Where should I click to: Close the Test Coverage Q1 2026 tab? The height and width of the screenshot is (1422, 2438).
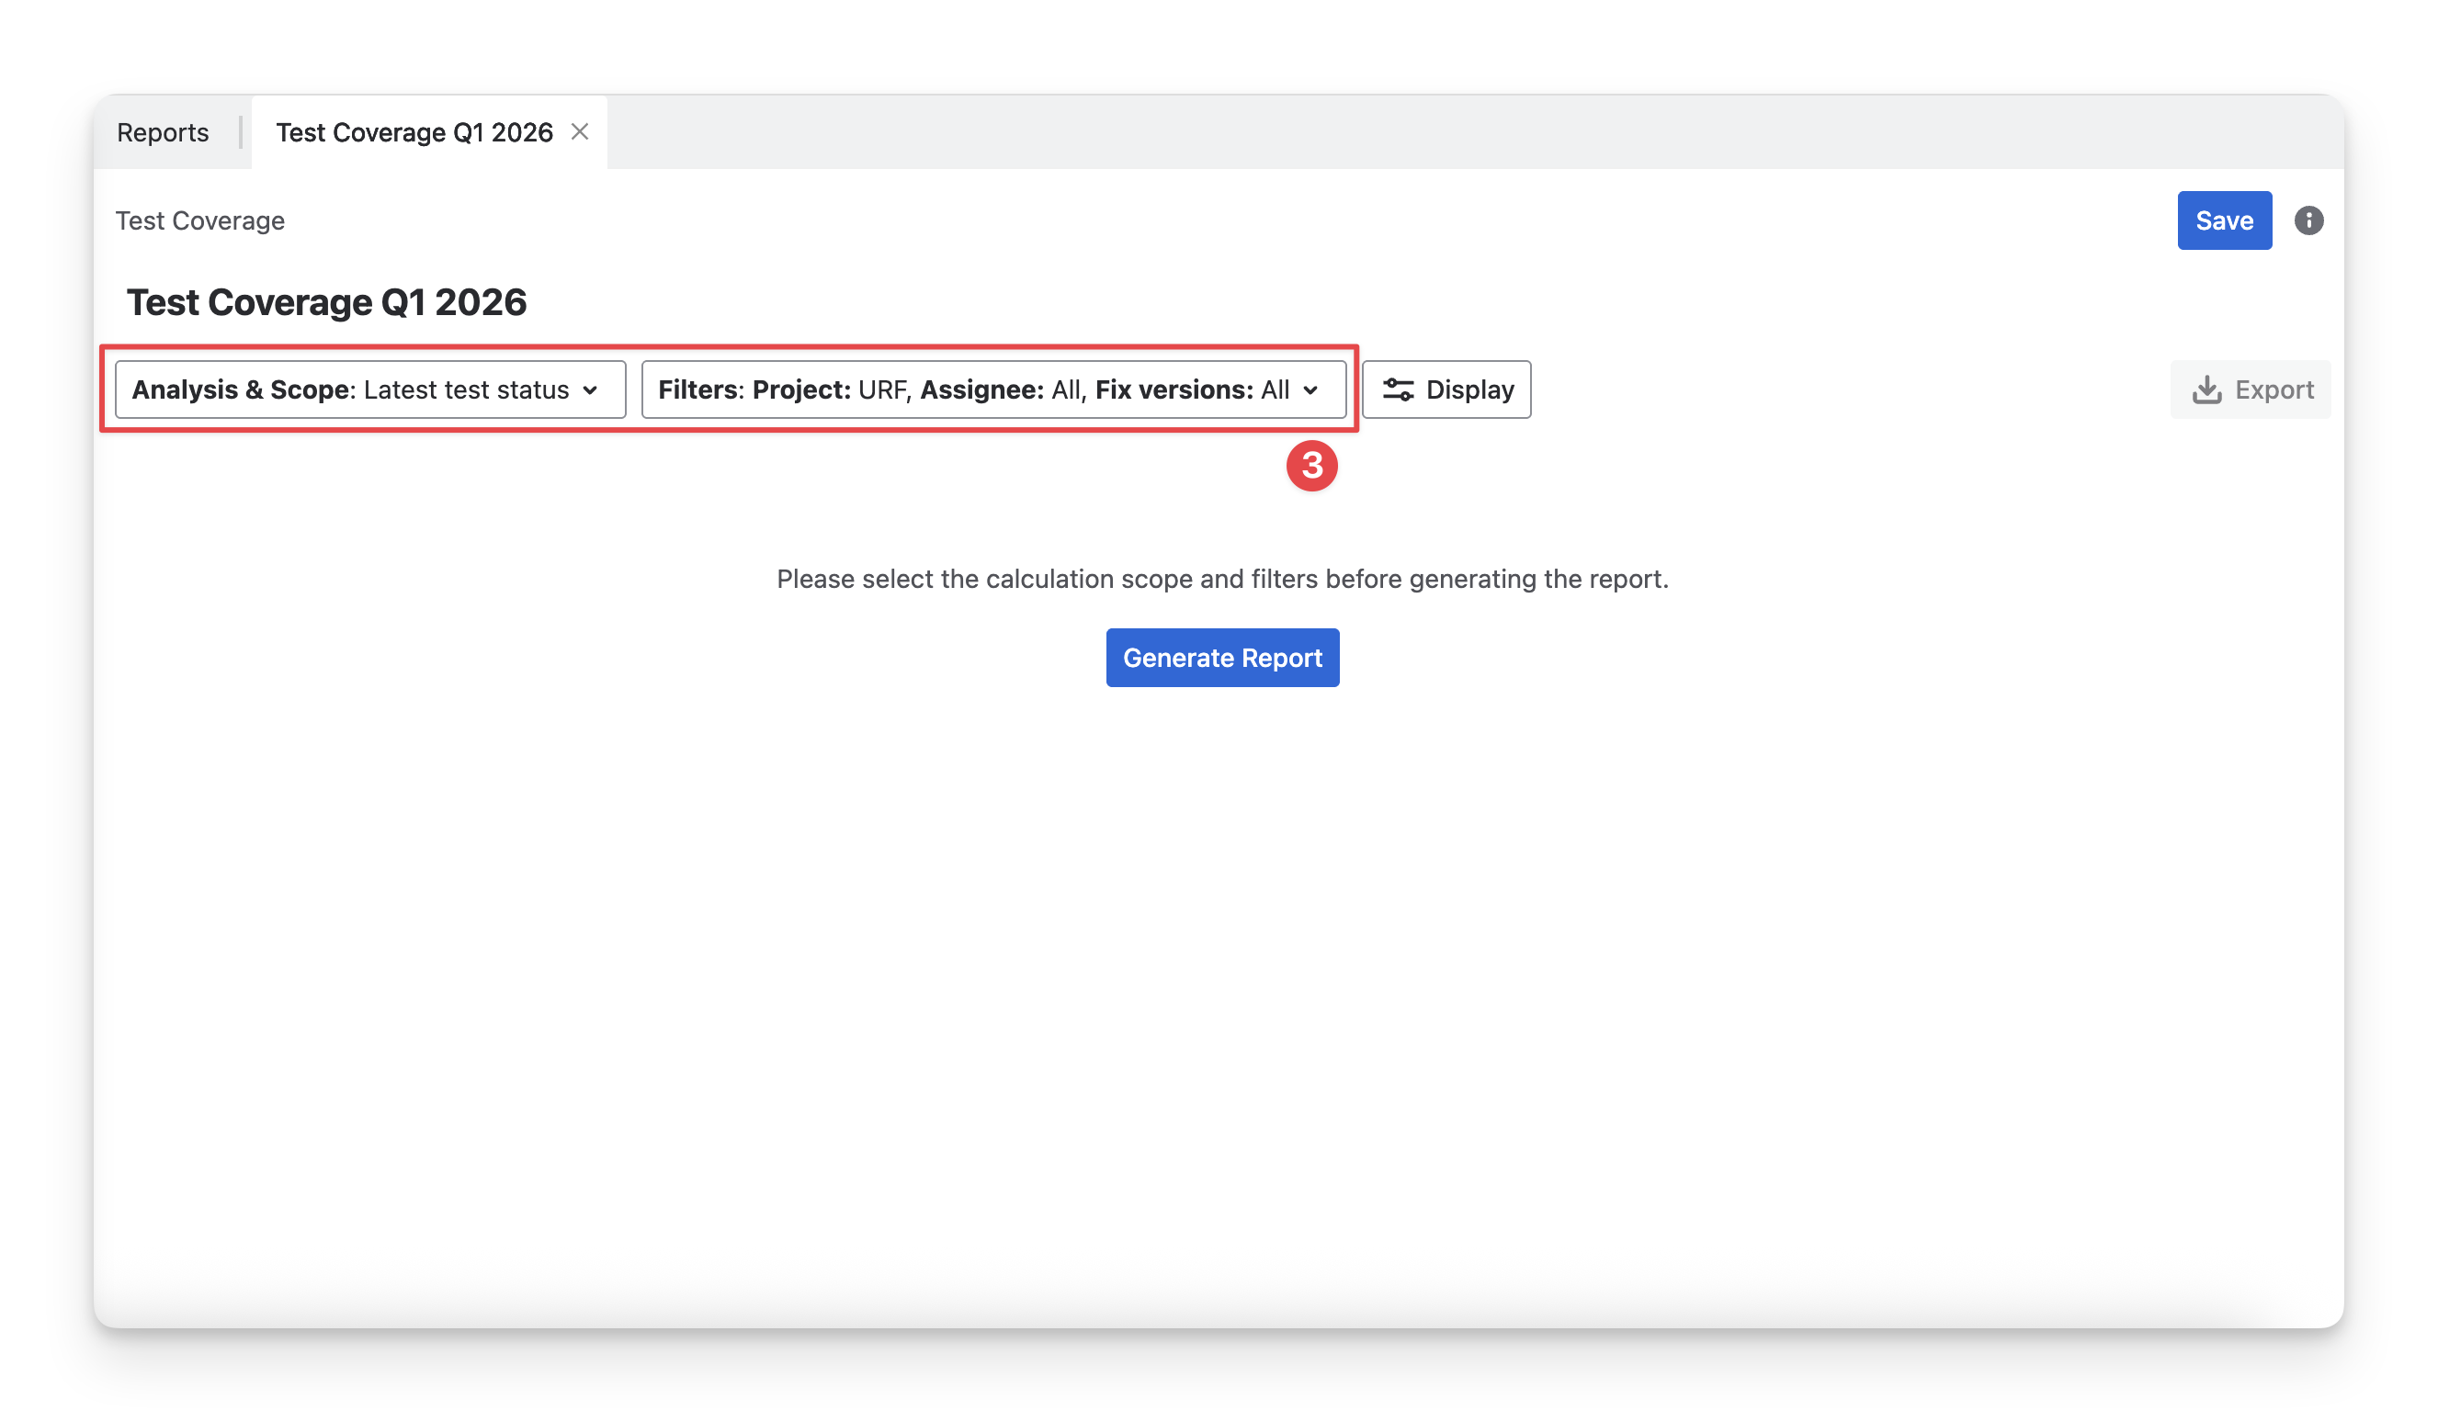click(580, 131)
